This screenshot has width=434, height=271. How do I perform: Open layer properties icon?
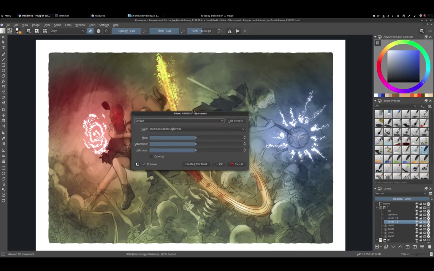(422, 247)
